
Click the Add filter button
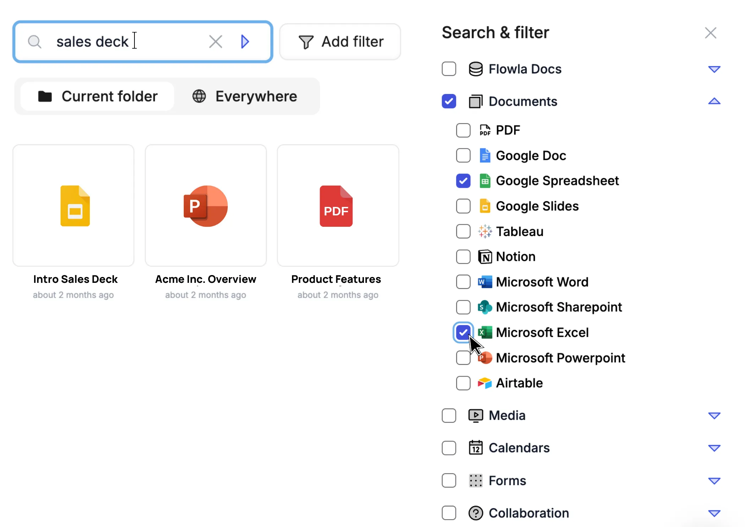(x=340, y=42)
